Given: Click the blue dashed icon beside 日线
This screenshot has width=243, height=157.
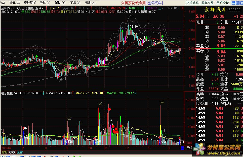Looking at the screenshot, I should coord(182,148).
